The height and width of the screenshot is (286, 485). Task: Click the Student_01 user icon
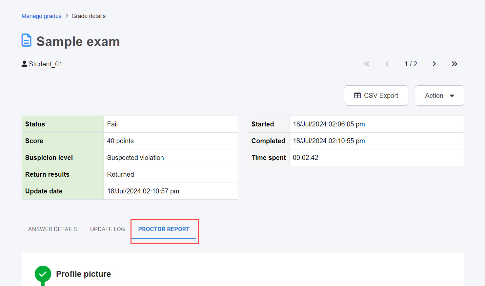(24, 64)
